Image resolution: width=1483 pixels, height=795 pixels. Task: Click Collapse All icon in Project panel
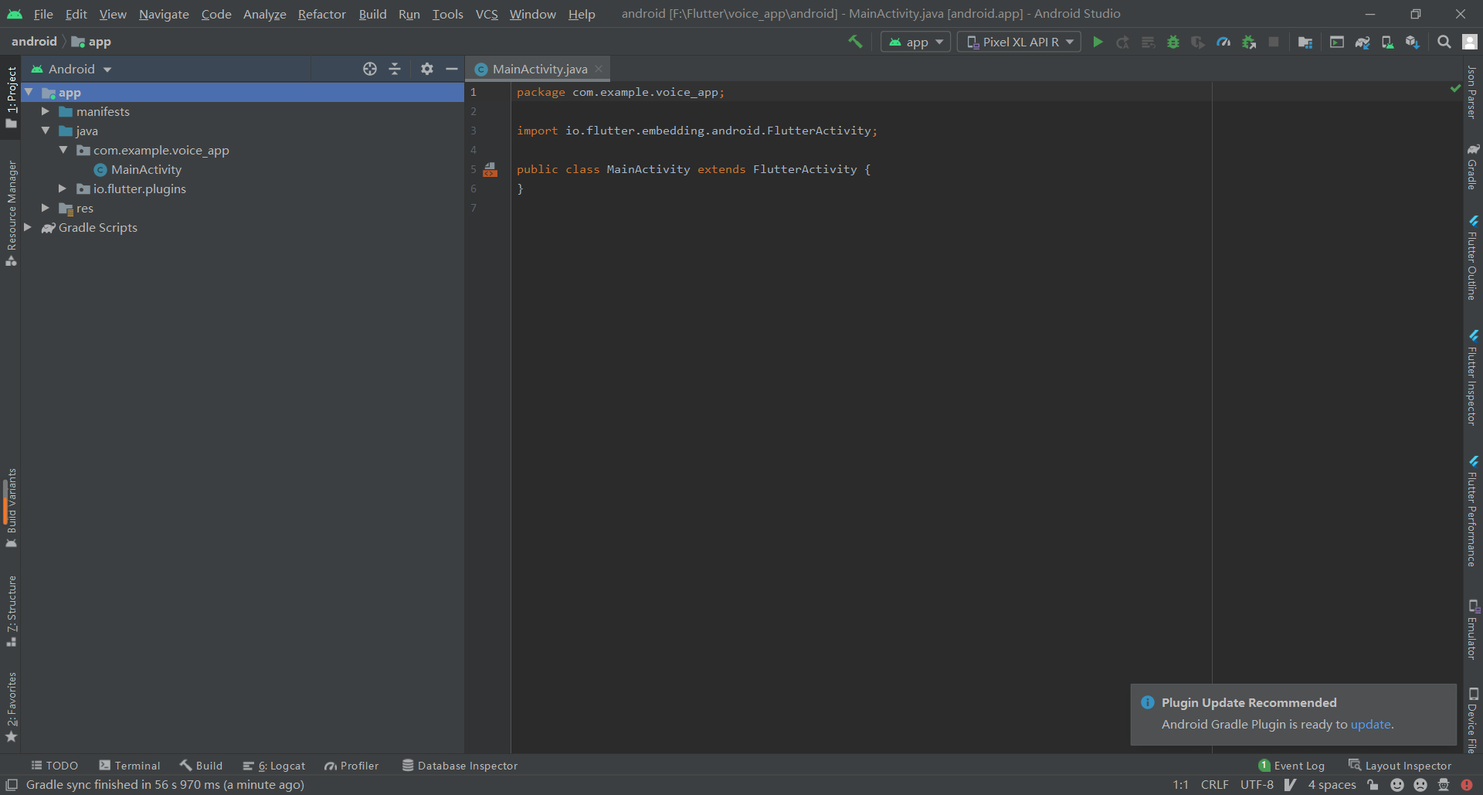click(395, 69)
